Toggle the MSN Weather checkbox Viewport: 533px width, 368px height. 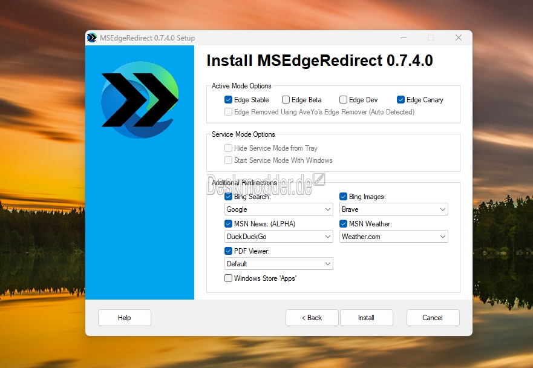click(x=343, y=224)
